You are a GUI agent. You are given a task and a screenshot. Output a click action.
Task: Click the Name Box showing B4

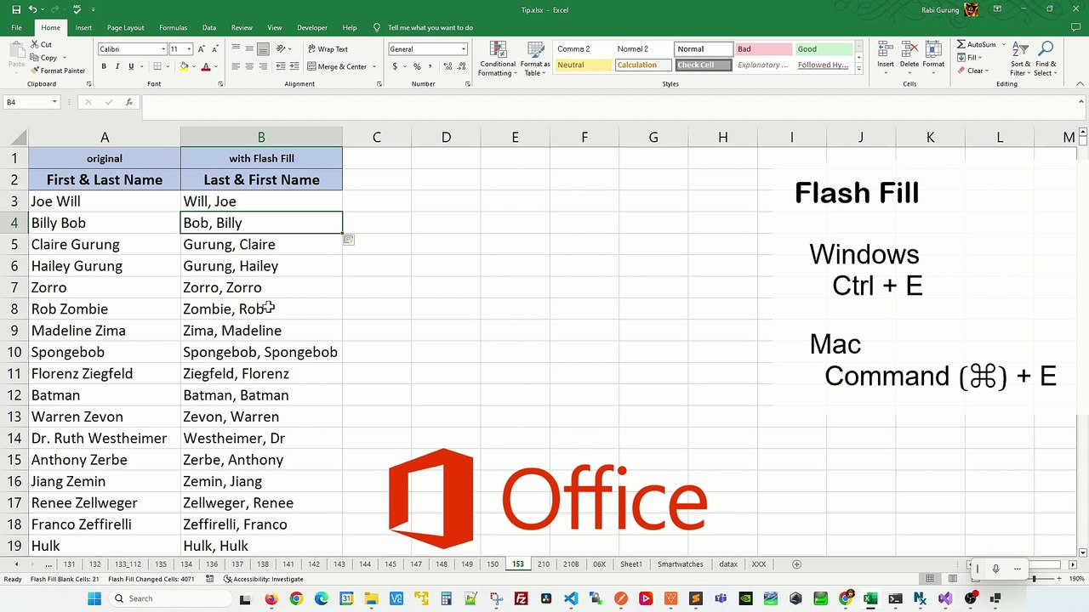[x=31, y=102]
